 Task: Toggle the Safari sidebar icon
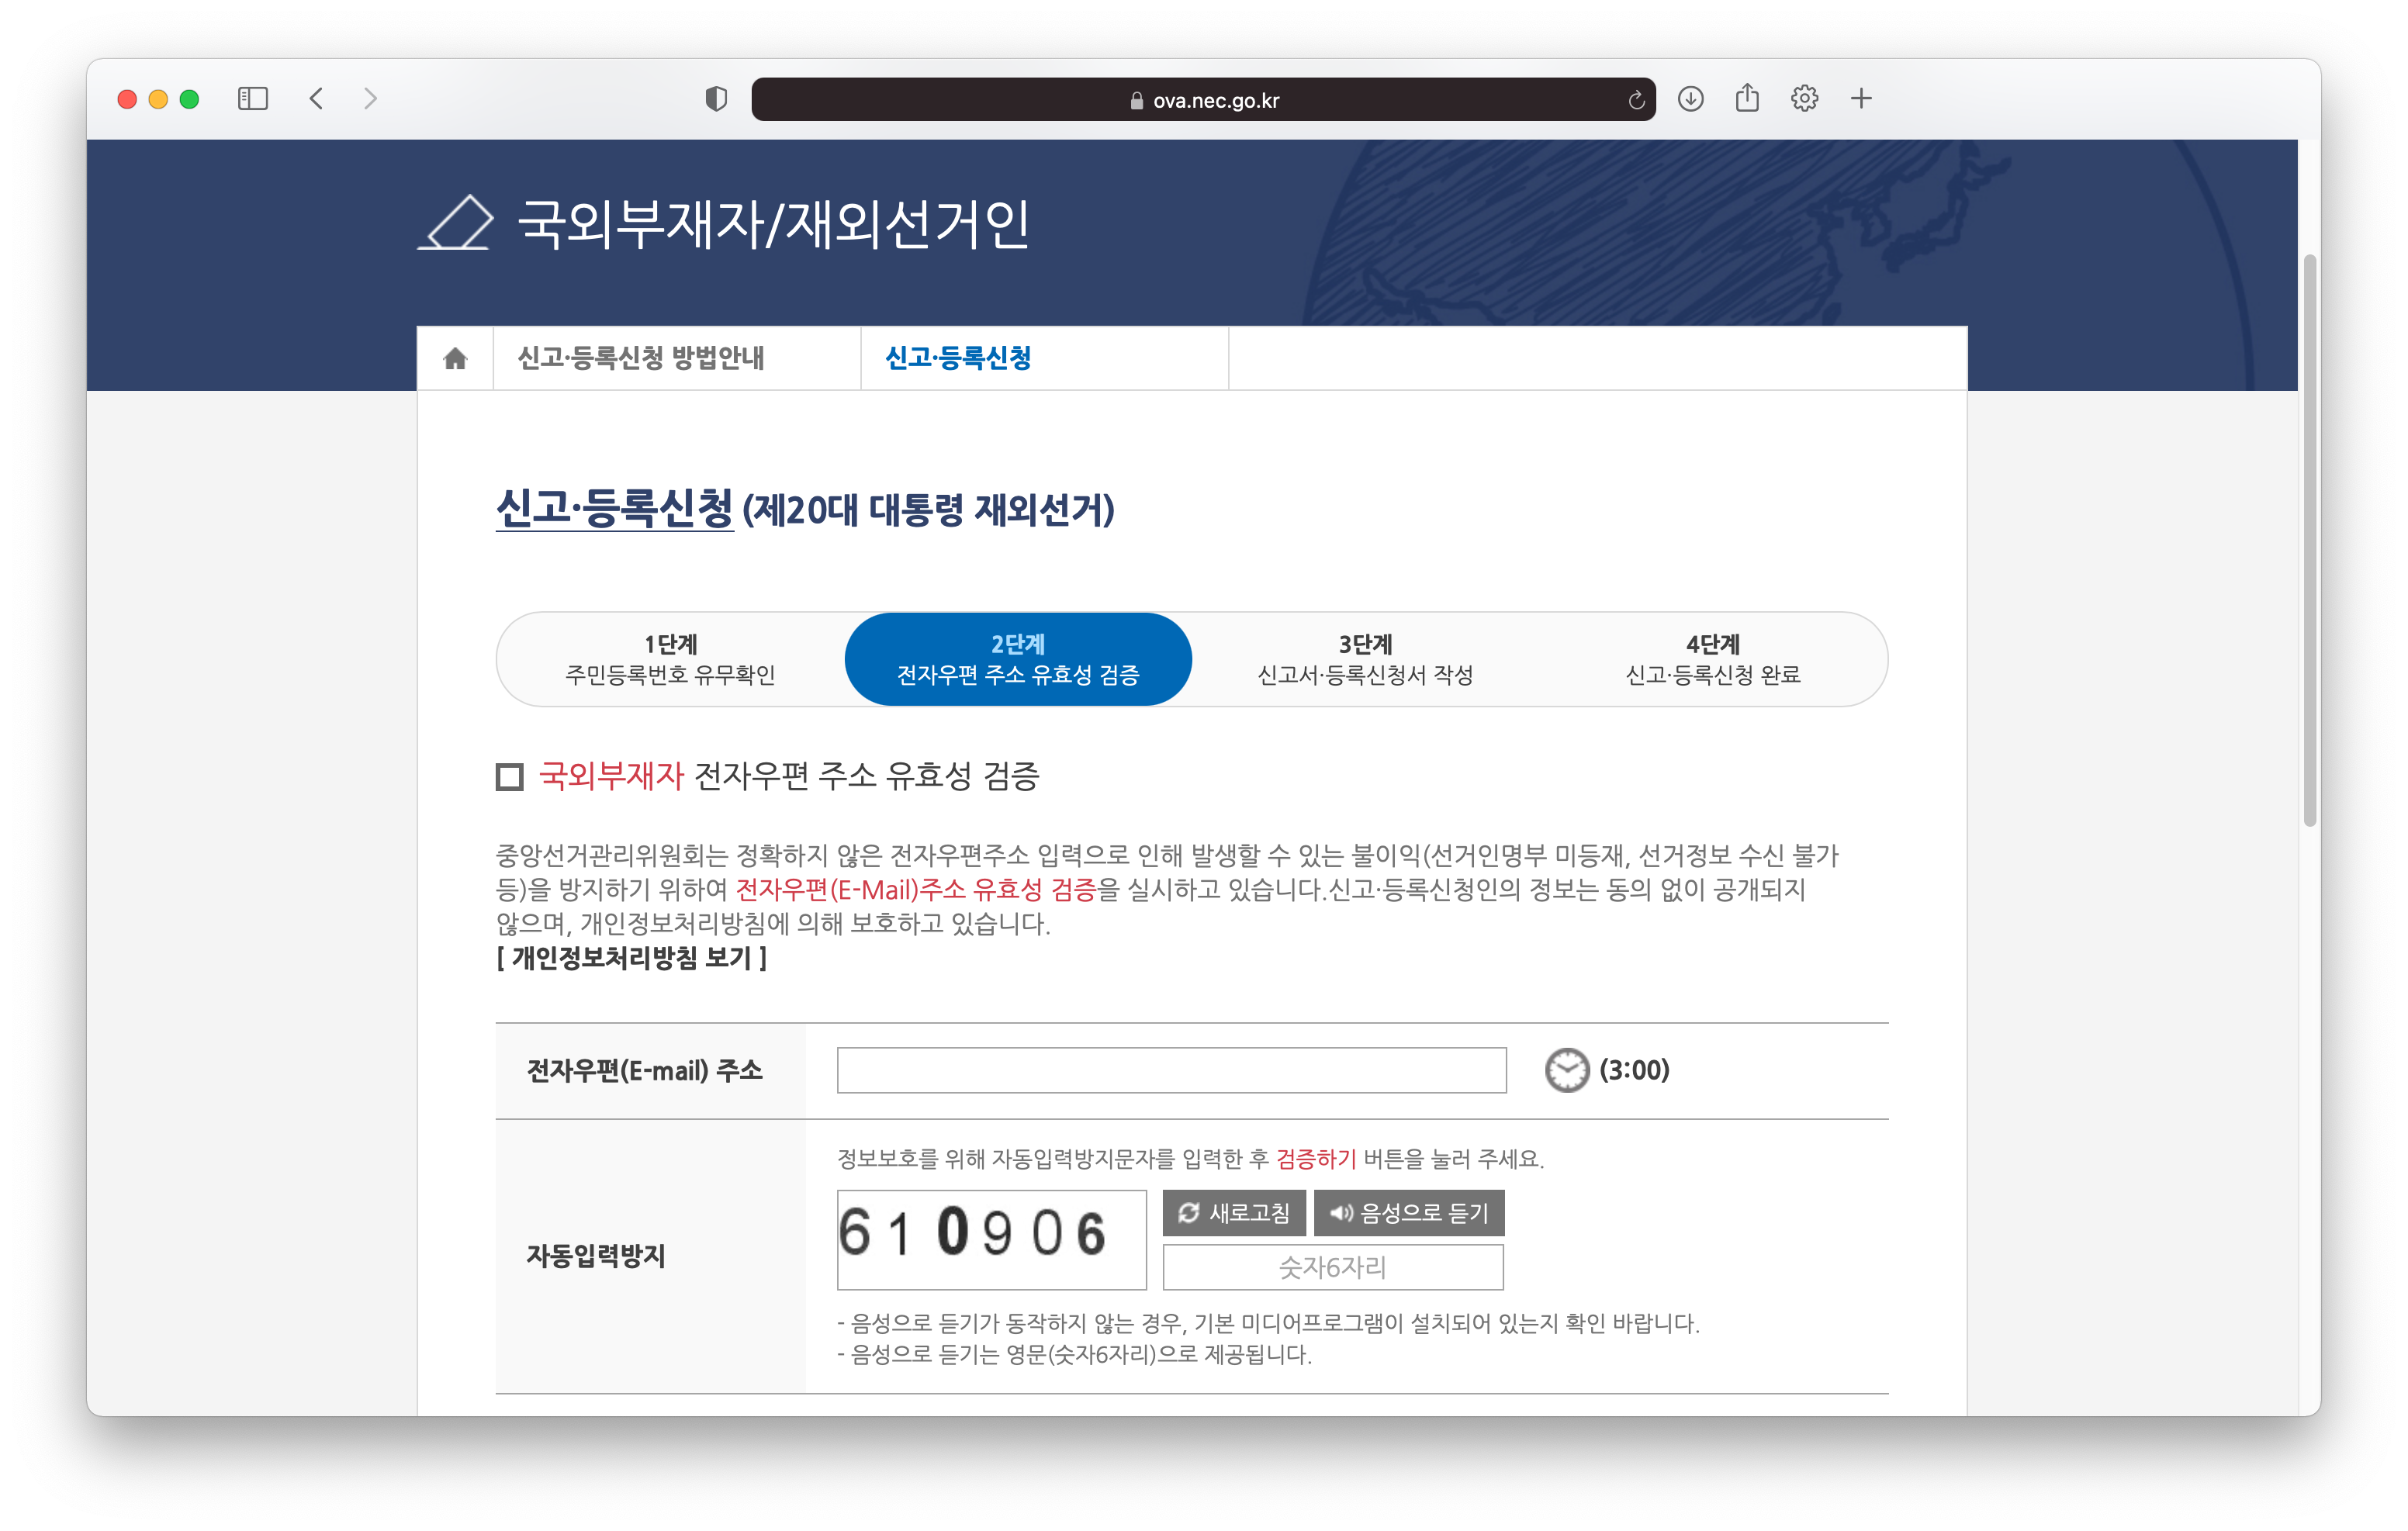point(253,99)
